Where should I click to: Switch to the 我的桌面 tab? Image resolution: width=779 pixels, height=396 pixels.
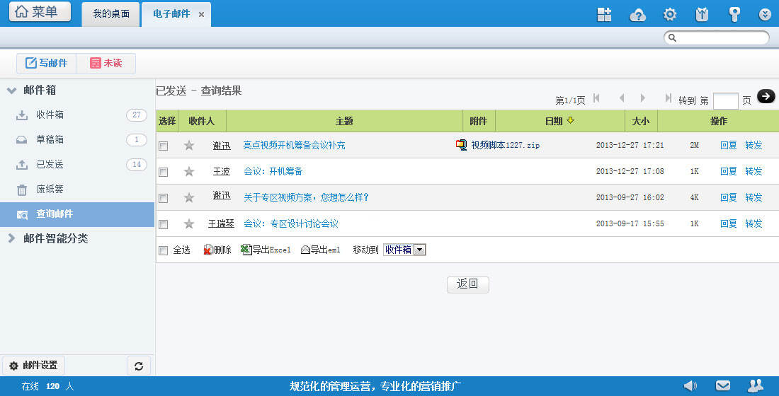click(111, 13)
